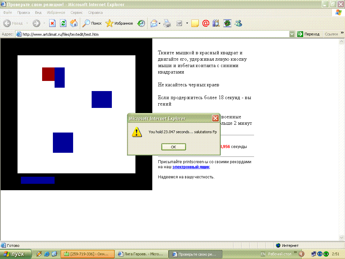Open the address bar URL dropdown

[x=292, y=34]
